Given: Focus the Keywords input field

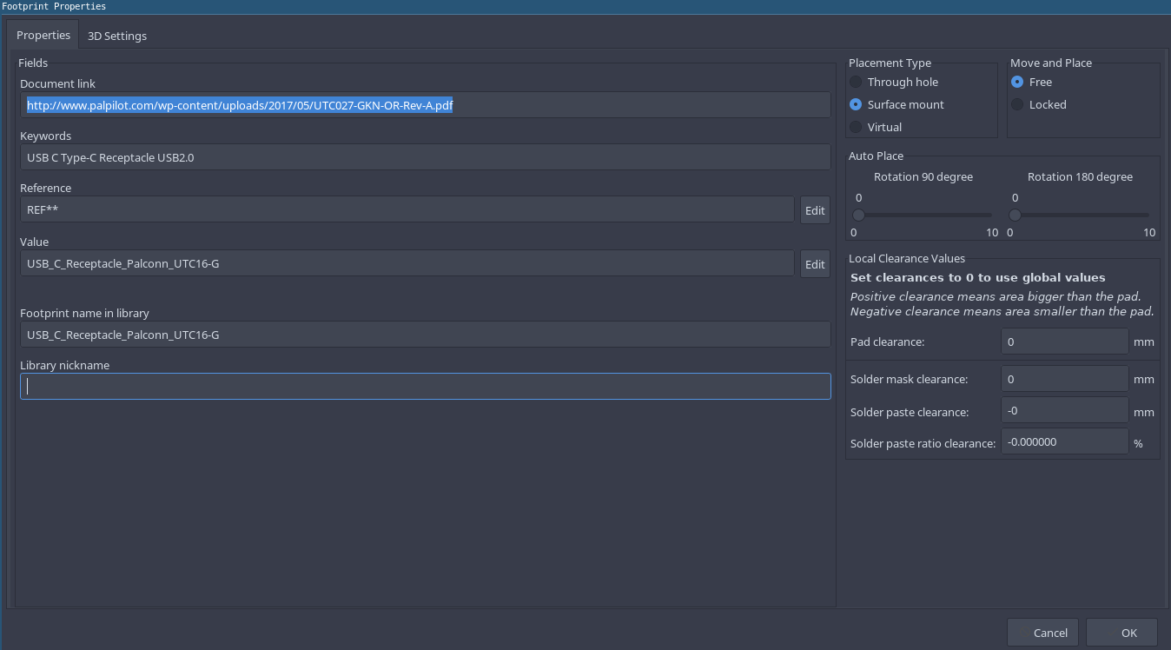Looking at the screenshot, I should point(426,157).
